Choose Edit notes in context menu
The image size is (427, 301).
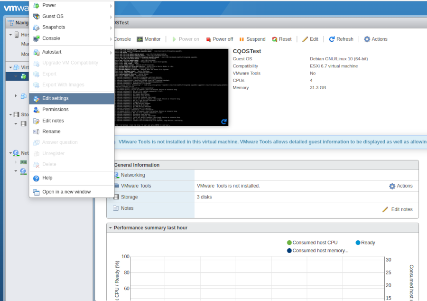click(x=72, y=121)
